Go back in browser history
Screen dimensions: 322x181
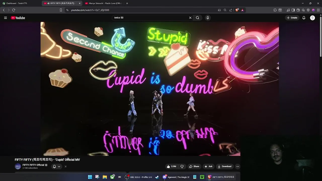click(x=4, y=10)
